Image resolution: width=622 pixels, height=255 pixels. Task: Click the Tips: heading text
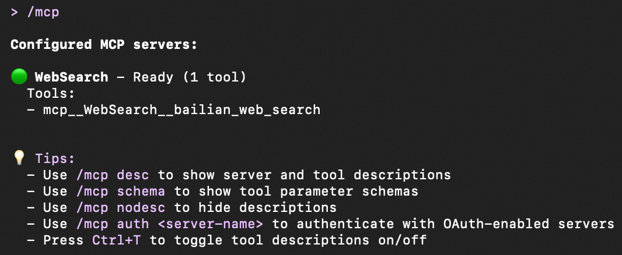coord(55,159)
